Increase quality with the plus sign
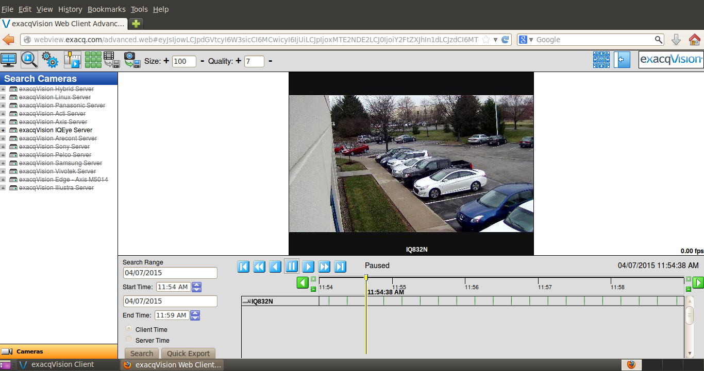The image size is (704, 371). coord(238,61)
